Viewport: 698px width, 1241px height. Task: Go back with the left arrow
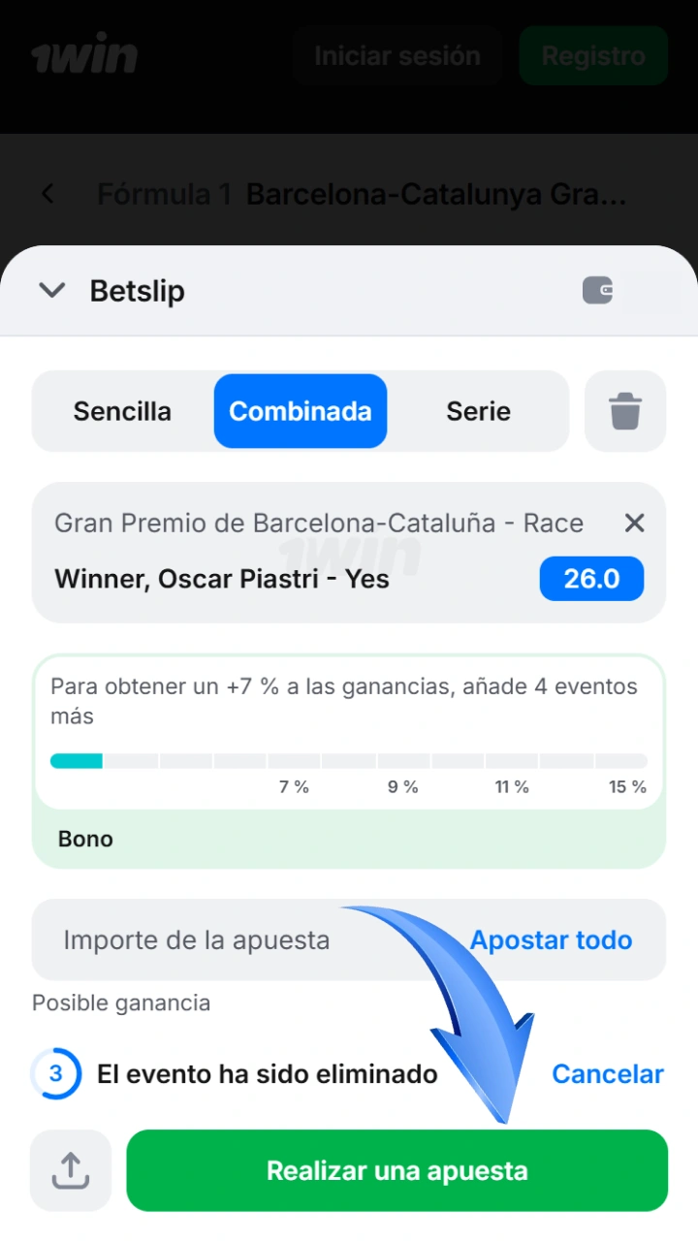[x=48, y=194]
